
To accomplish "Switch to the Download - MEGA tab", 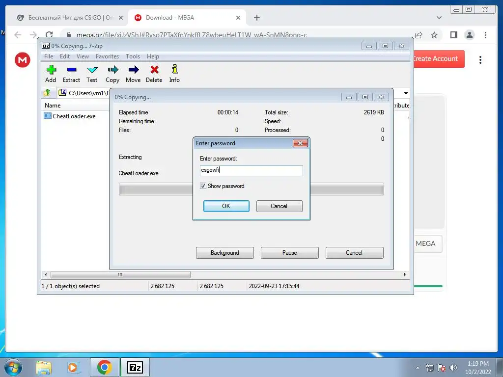I will point(186,18).
